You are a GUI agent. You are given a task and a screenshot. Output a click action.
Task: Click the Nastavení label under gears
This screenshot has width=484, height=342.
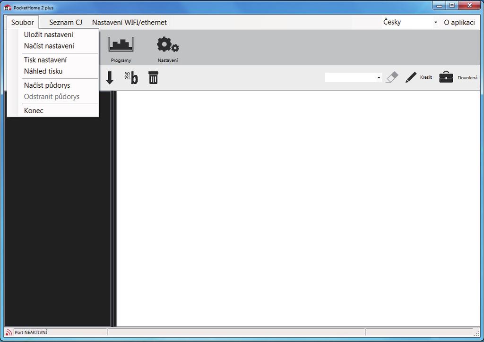coord(168,60)
